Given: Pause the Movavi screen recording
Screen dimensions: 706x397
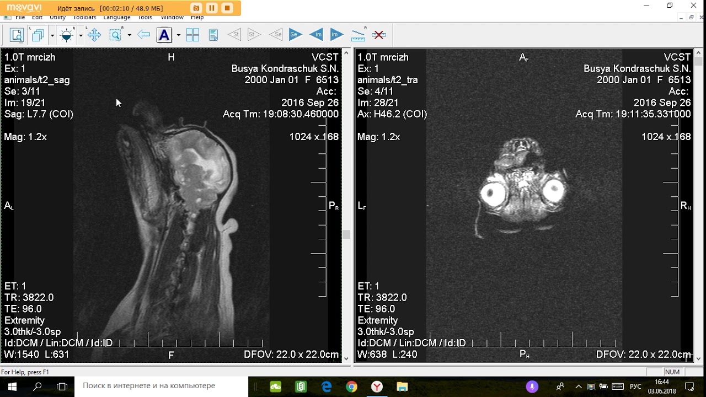Looking at the screenshot, I should [x=211, y=8].
